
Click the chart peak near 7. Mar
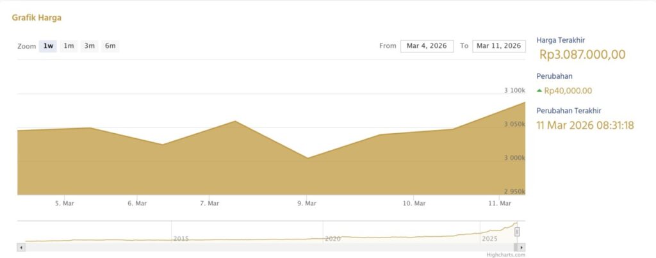tap(235, 121)
